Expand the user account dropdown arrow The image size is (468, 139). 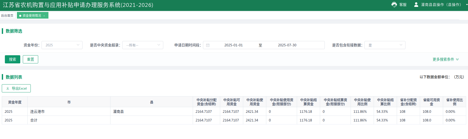click(x=466, y=5)
